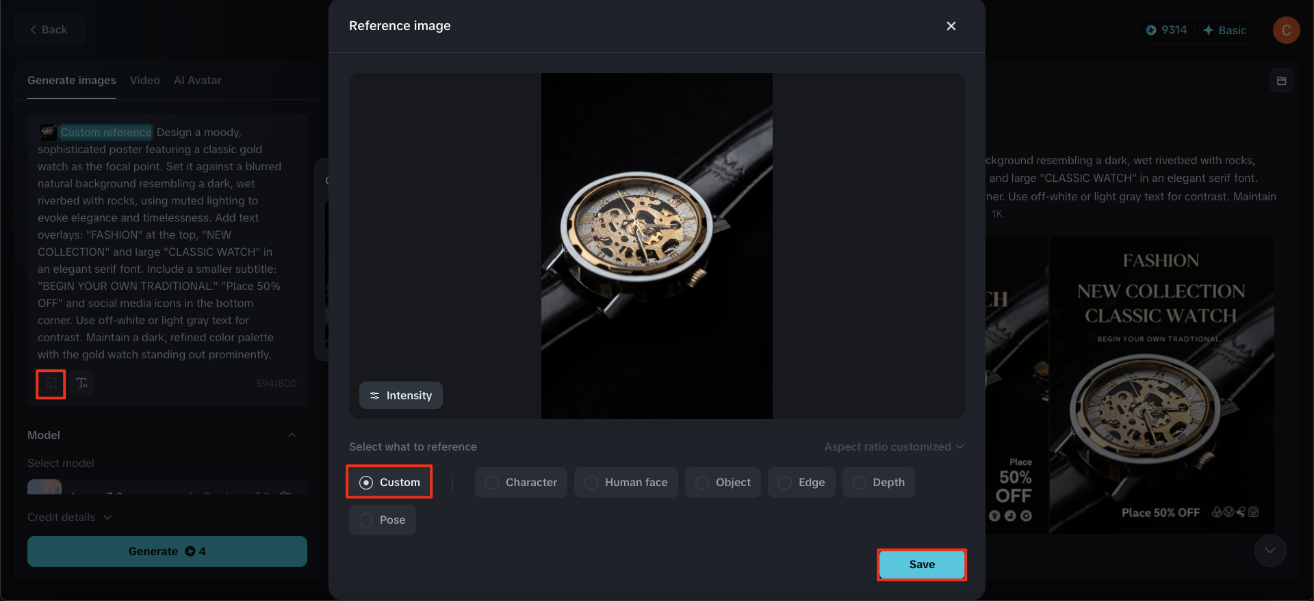
Task: Click the user avatar icon
Action: [1286, 30]
